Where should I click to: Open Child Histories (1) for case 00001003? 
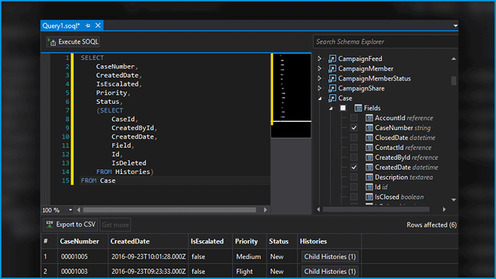point(330,271)
